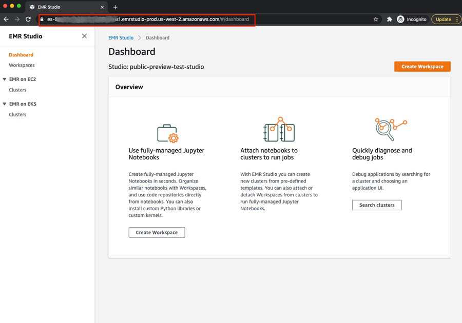
Task: Click the EMR Studio tab favicon
Action: coord(32,7)
